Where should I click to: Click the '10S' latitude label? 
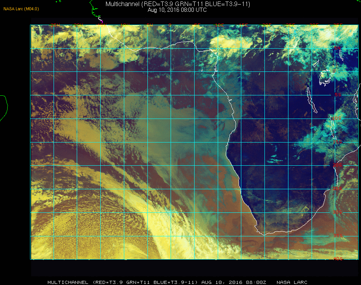[x=337, y=118]
